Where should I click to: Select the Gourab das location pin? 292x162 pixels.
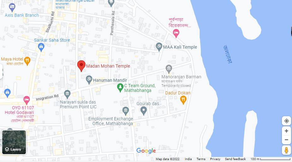143,111
